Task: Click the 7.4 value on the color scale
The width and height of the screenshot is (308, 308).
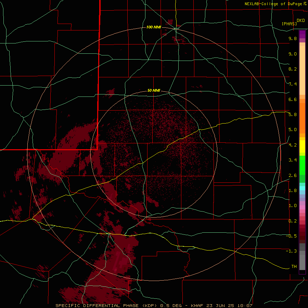Action: tap(293, 84)
